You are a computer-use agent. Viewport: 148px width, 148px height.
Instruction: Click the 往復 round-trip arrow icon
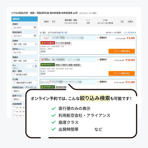88,20
